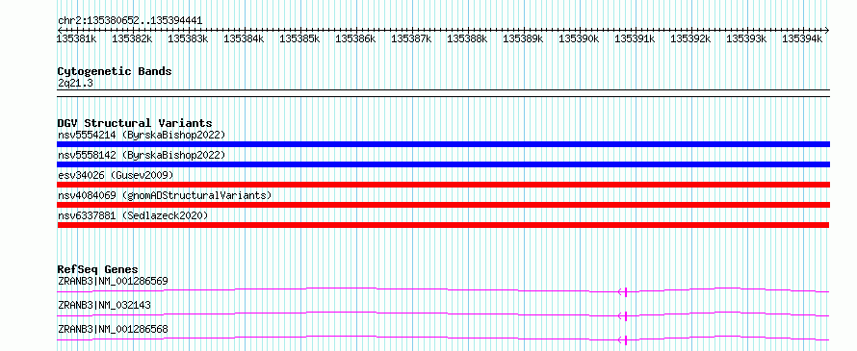
Task: Click ruler tick label 135382k
Action: click(x=132, y=38)
